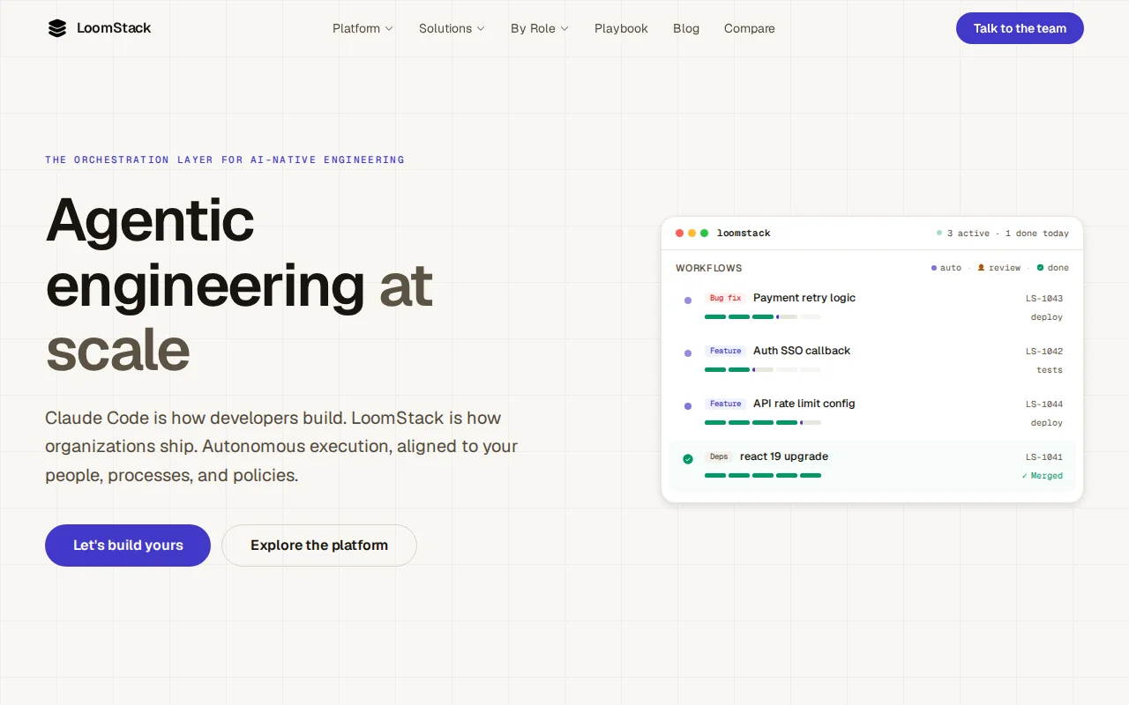Click the loomstack window title text
Image resolution: width=1129 pixels, height=705 pixels.
pyautogui.click(x=744, y=234)
